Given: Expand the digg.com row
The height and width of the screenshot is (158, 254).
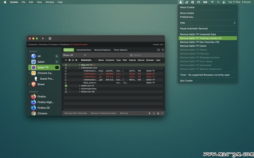Looking at the screenshot, I should pos(79,65).
